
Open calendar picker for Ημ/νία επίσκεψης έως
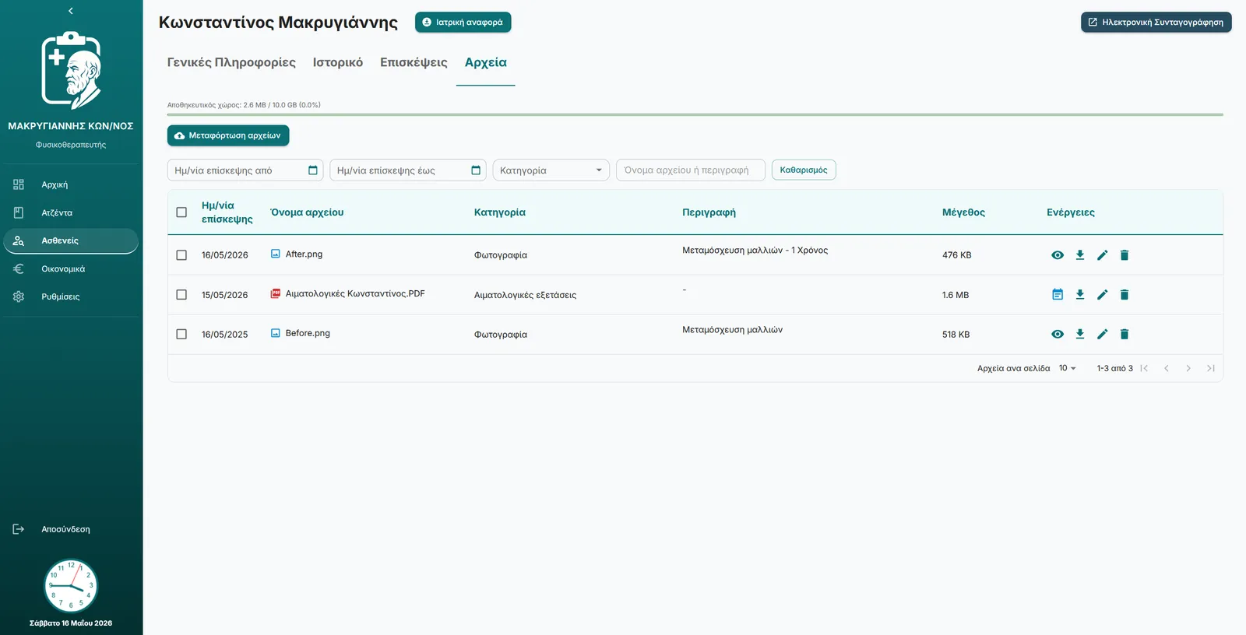coord(476,170)
